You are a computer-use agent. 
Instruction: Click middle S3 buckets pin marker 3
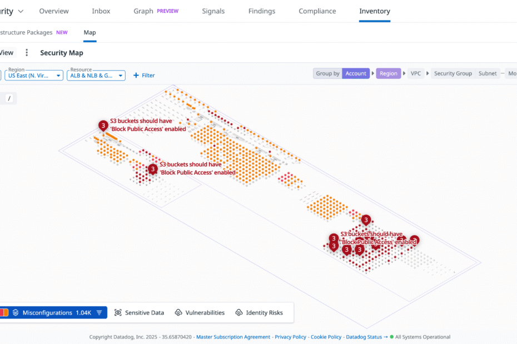click(x=153, y=170)
